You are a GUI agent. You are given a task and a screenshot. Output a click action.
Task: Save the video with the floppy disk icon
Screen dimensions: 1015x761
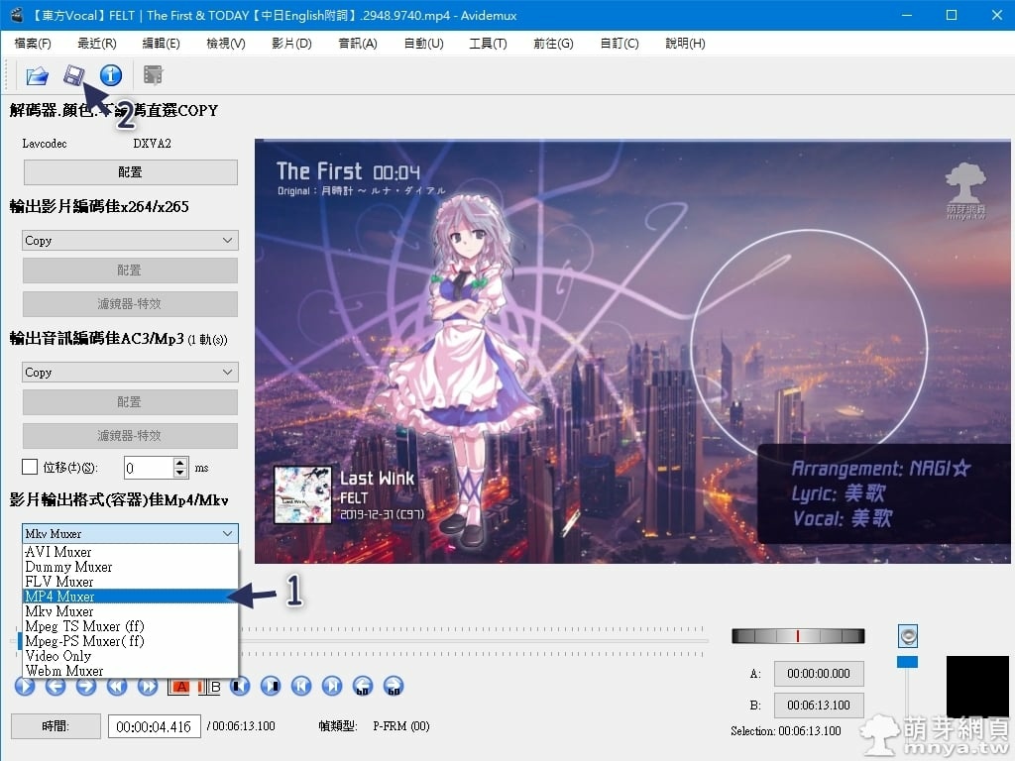click(x=73, y=75)
